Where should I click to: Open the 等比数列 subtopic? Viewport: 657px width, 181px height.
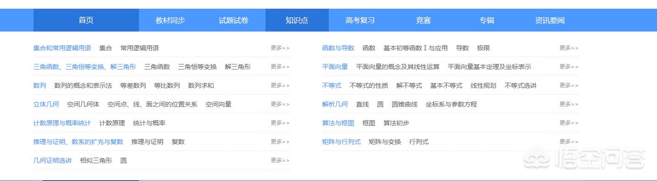167,85
